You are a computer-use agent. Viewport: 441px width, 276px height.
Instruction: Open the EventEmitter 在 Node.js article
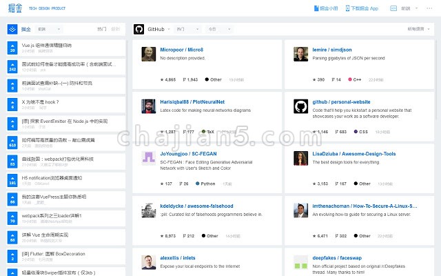tap(65, 121)
